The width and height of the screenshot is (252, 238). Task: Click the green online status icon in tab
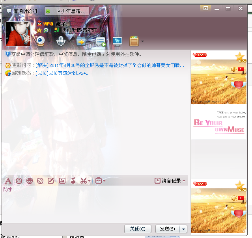pos(48,11)
